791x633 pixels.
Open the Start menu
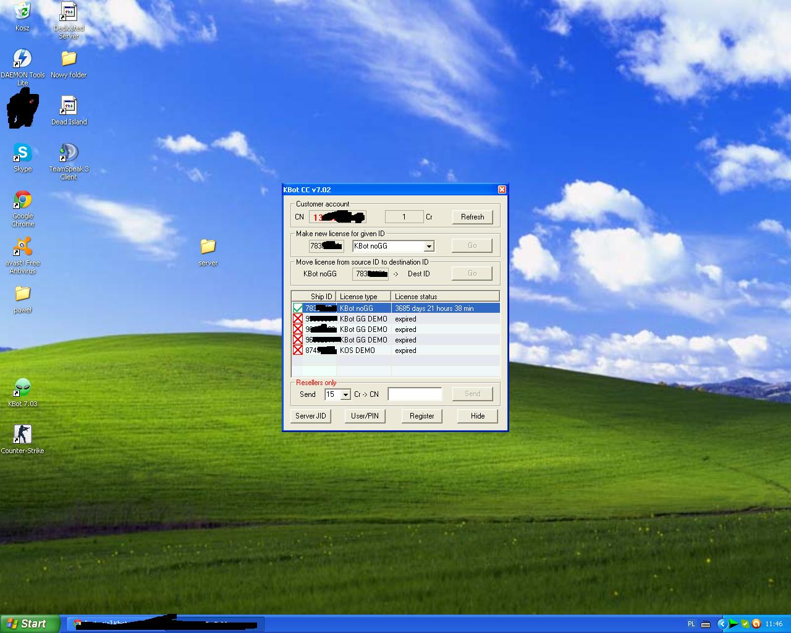click(x=30, y=624)
